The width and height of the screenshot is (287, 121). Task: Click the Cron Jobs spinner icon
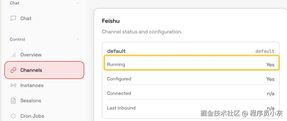click(x=13, y=116)
